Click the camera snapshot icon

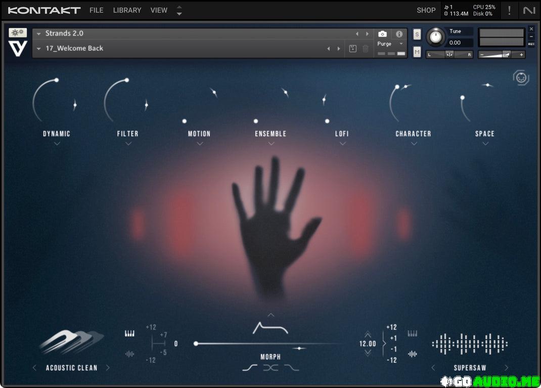[x=383, y=34]
